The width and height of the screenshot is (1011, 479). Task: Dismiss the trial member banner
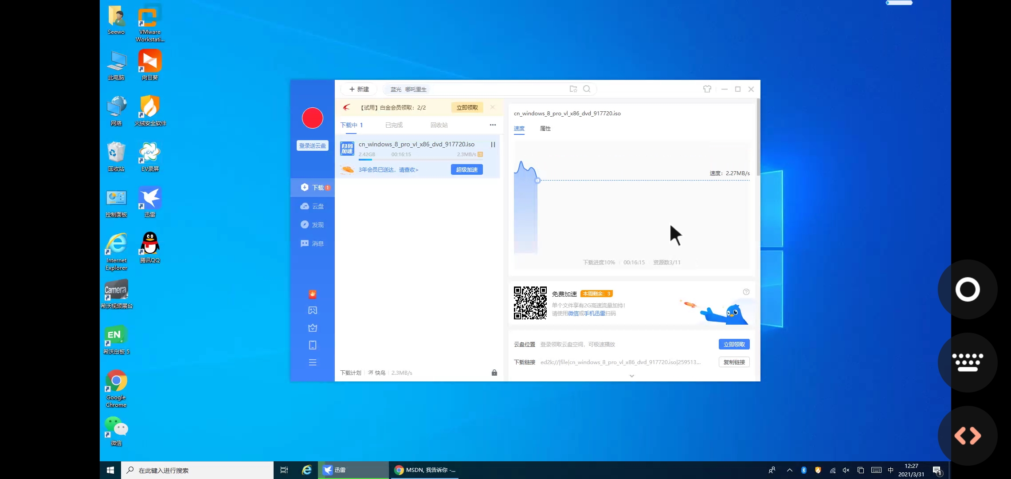point(493,107)
